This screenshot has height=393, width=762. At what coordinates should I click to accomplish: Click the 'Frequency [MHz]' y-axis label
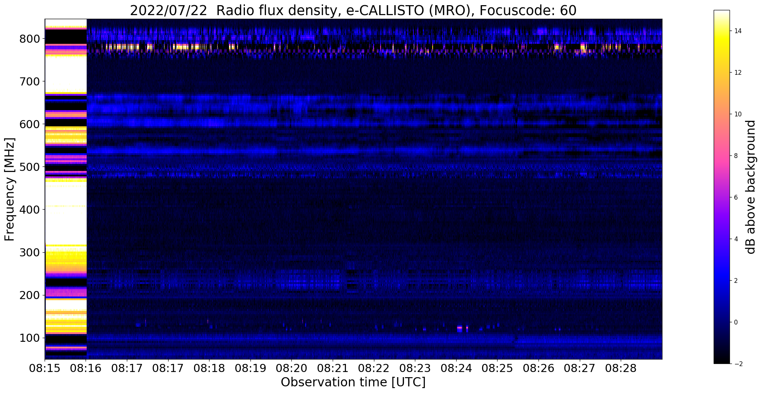coord(10,189)
